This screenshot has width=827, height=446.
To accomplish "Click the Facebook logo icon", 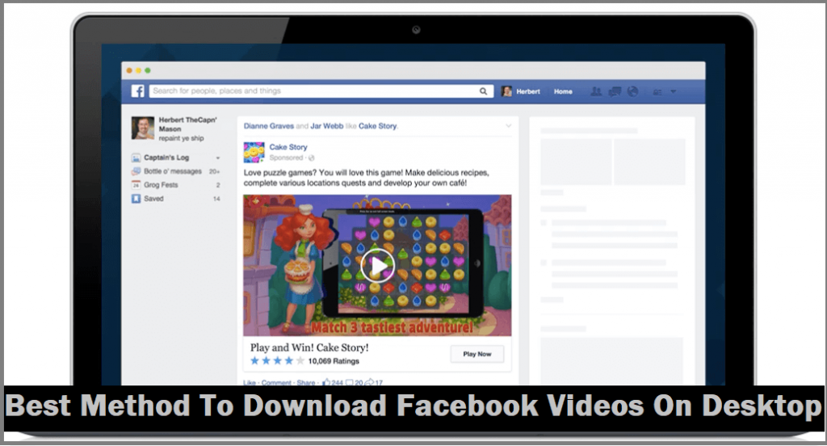I will coord(137,91).
